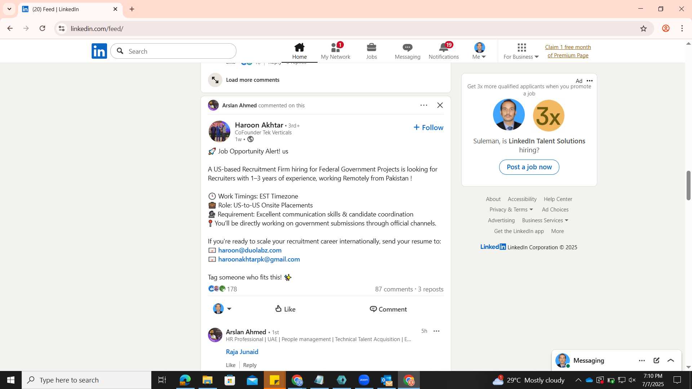Open the Help Center footer link

point(558,199)
